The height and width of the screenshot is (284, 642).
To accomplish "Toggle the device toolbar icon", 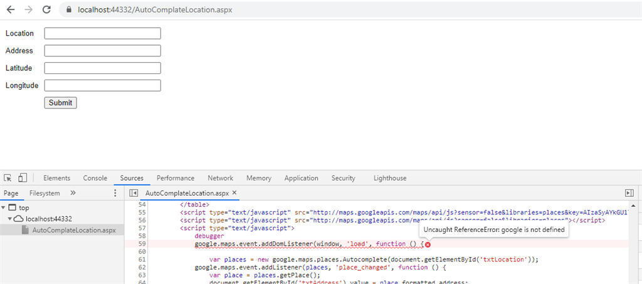I will click(23, 178).
